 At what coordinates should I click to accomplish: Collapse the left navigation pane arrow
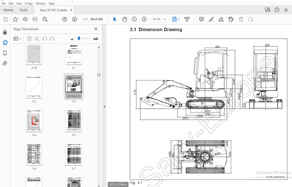(x=104, y=107)
